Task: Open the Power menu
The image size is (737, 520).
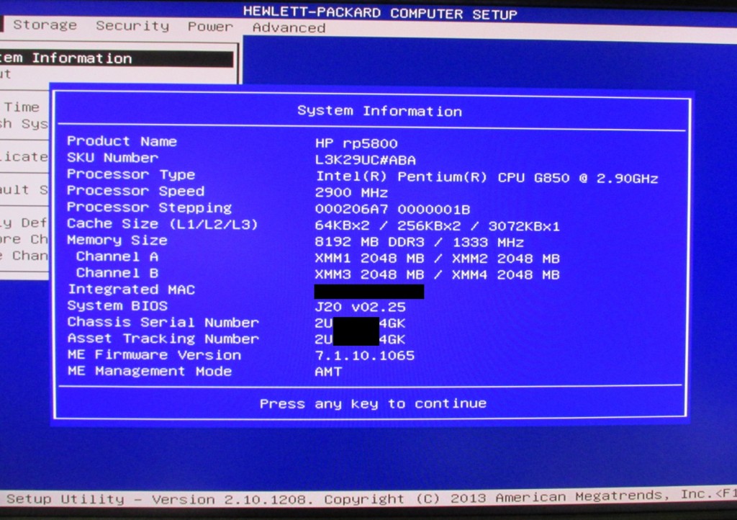Action: click(x=210, y=27)
